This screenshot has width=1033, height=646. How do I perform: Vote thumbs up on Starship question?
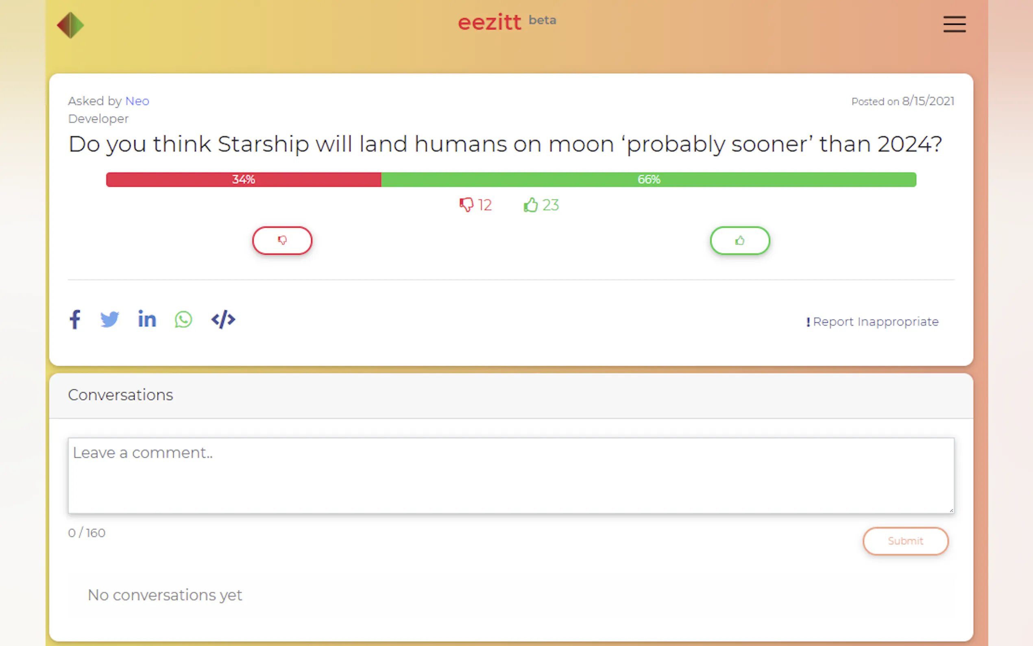[x=740, y=240]
